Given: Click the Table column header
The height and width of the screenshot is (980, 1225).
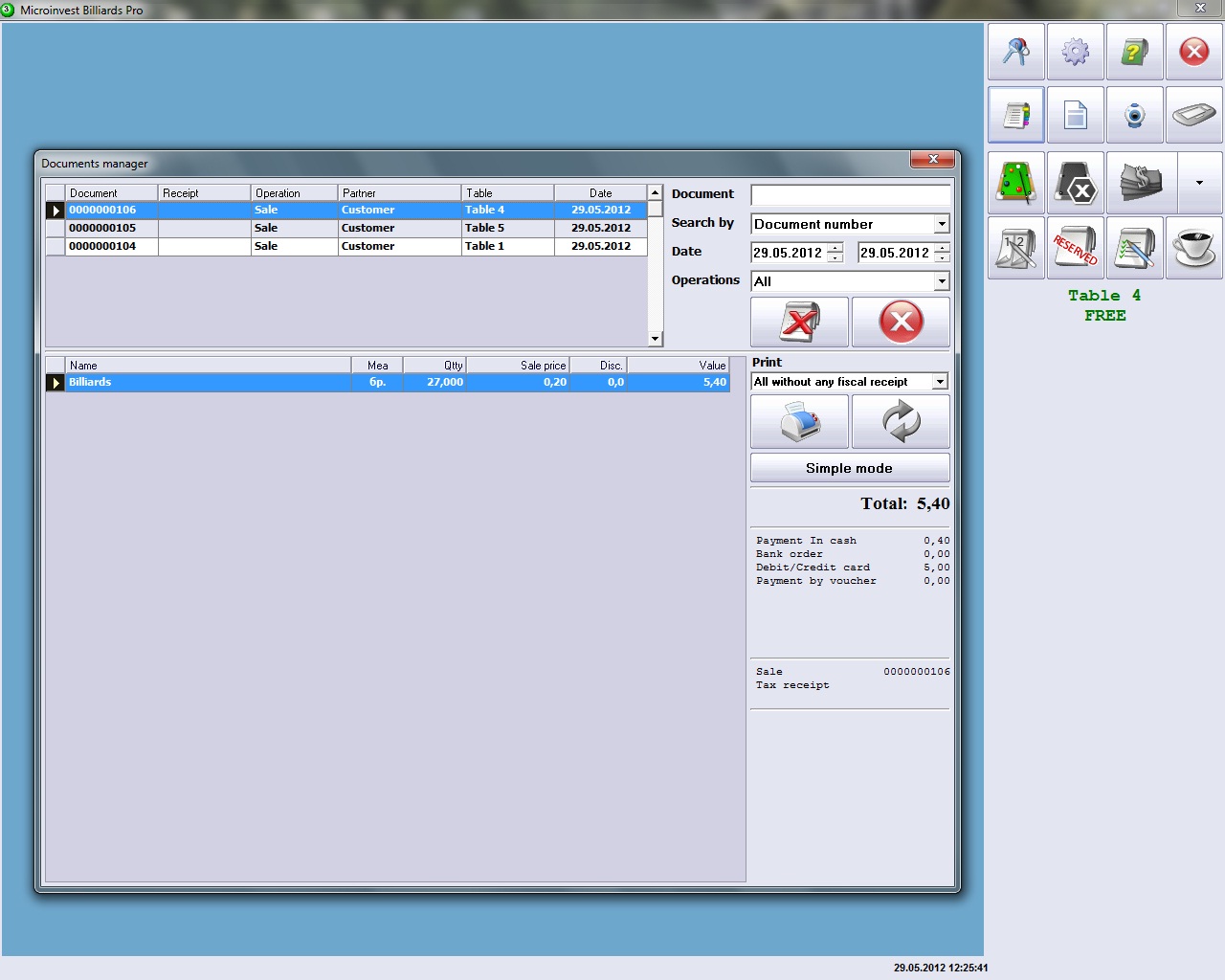Looking at the screenshot, I should point(507,193).
